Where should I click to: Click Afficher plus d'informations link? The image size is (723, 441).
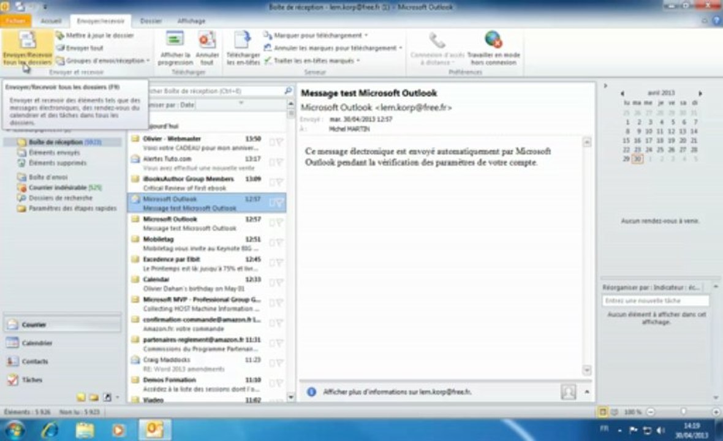[397, 391]
